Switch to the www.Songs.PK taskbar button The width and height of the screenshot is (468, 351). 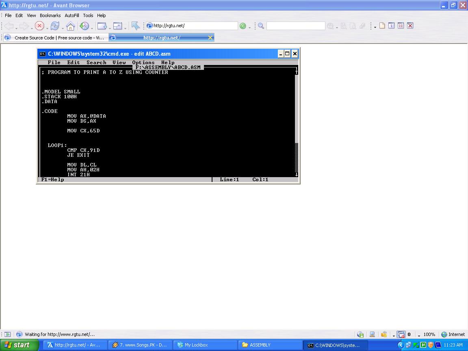[140, 345]
